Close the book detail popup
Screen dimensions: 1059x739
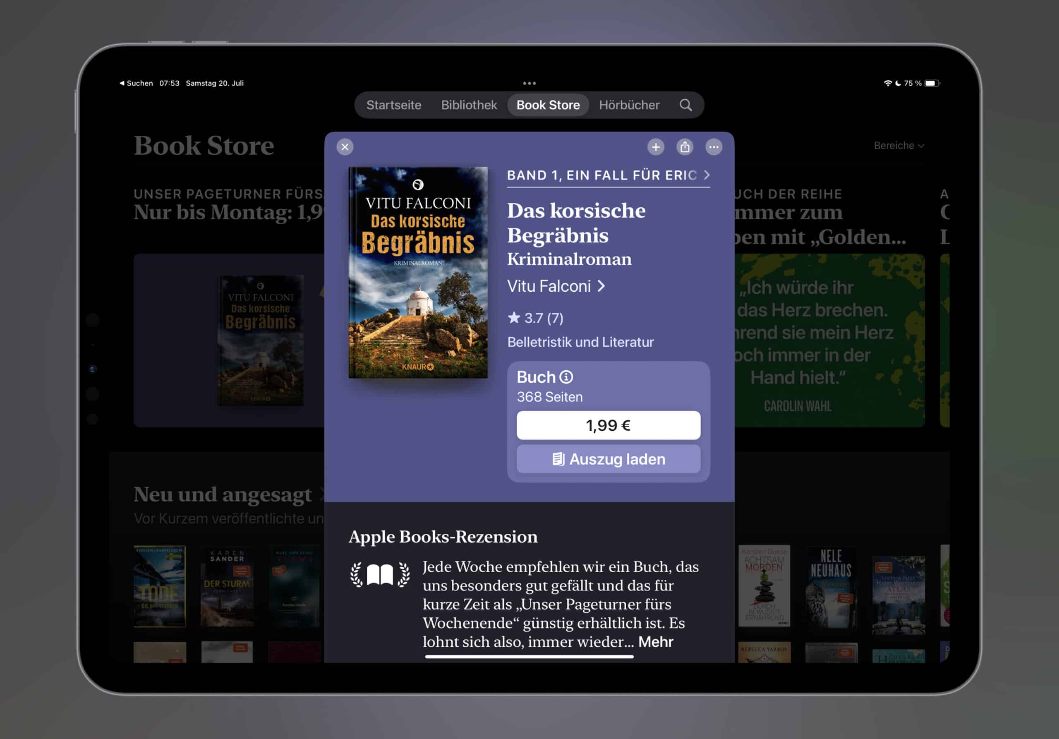pyautogui.click(x=345, y=147)
